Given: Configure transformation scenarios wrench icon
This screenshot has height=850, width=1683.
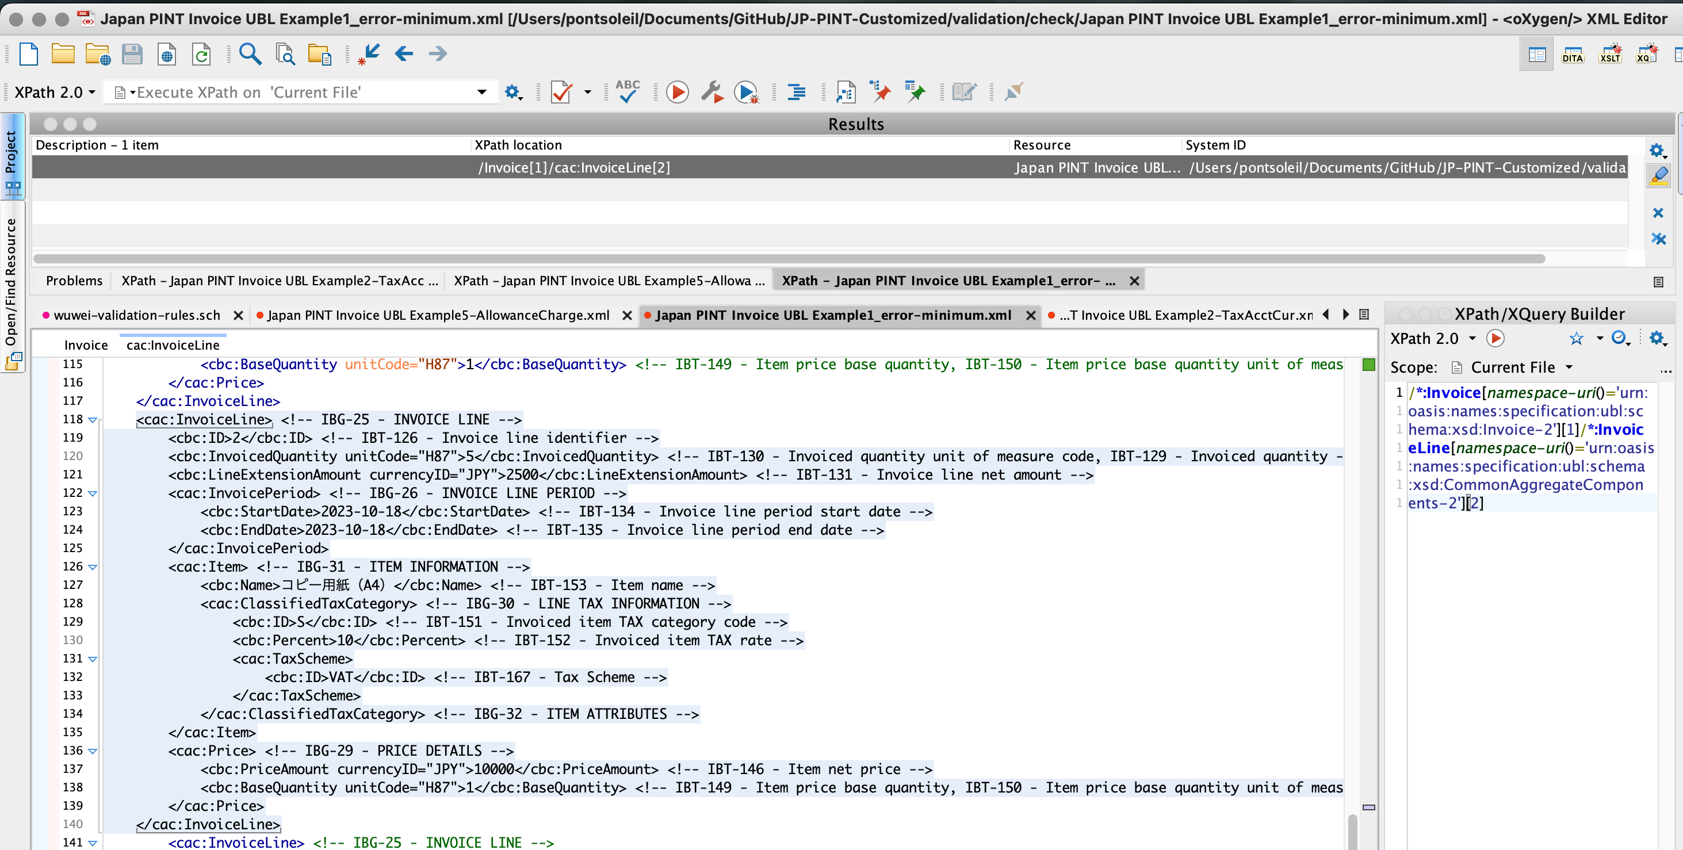Looking at the screenshot, I should point(712,92).
